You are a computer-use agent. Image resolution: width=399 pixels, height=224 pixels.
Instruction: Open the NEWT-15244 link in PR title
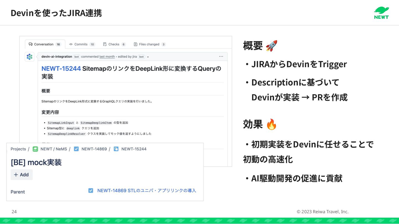coord(61,69)
